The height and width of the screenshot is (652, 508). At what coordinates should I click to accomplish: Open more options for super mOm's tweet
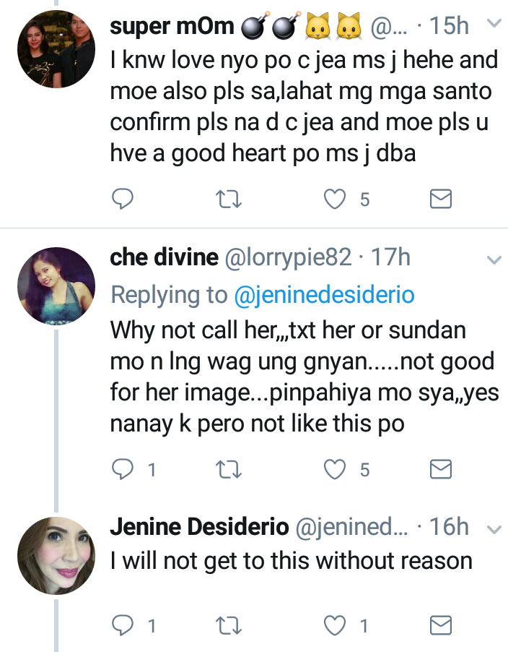click(x=494, y=25)
